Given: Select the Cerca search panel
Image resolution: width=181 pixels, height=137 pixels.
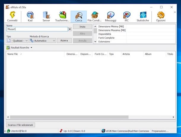Looking at the screenshot, I should [x=79, y=17].
